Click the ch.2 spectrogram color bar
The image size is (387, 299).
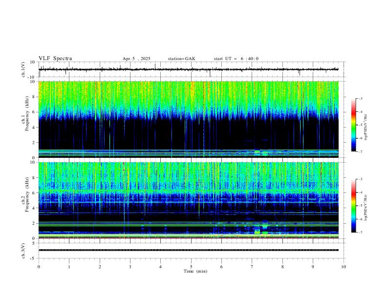[x=353, y=206]
